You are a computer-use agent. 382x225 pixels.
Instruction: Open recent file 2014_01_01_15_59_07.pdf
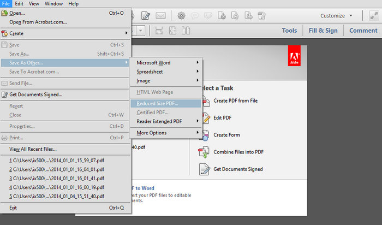65,161
